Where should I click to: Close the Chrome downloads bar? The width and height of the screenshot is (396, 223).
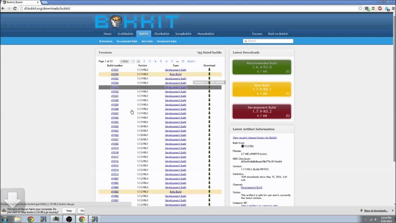click(x=393, y=211)
